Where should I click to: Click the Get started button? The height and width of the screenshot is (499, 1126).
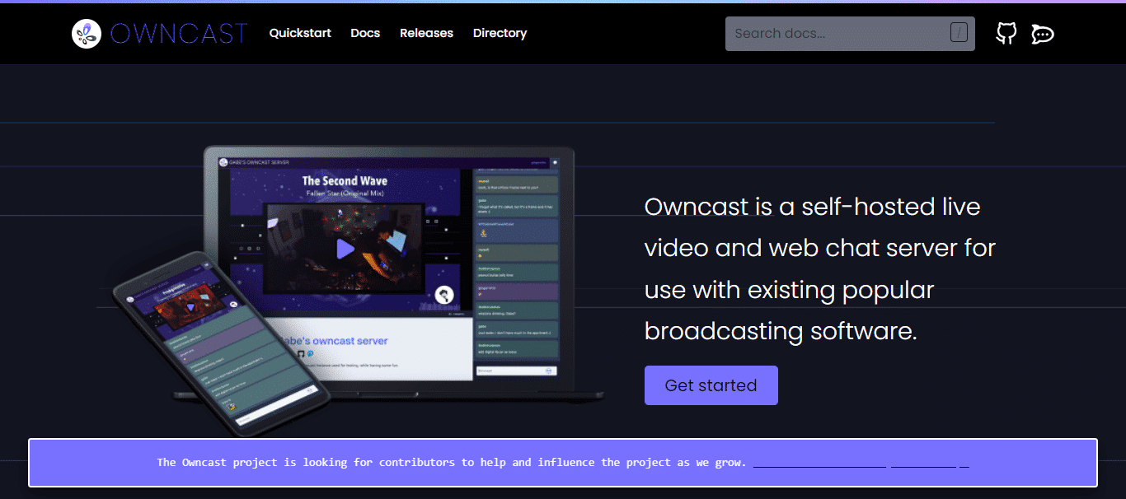pos(711,385)
